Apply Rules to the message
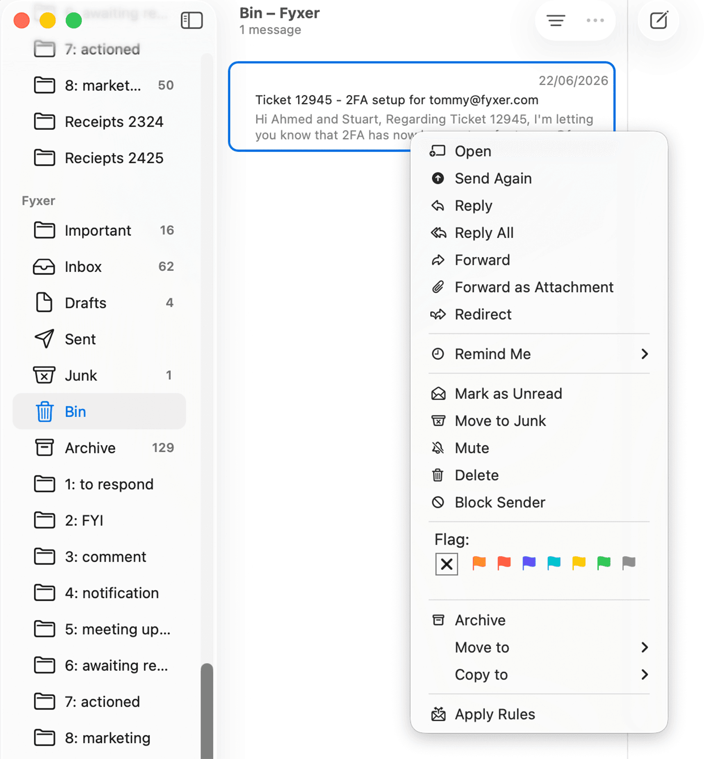The height and width of the screenshot is (759, 711). pos(539,714)
